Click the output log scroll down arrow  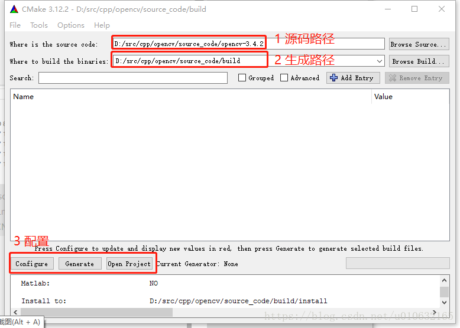pos(444,302)
